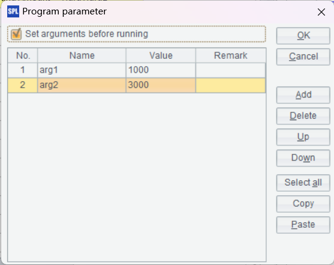Click the Remark cell for arg1

(230, 70)
